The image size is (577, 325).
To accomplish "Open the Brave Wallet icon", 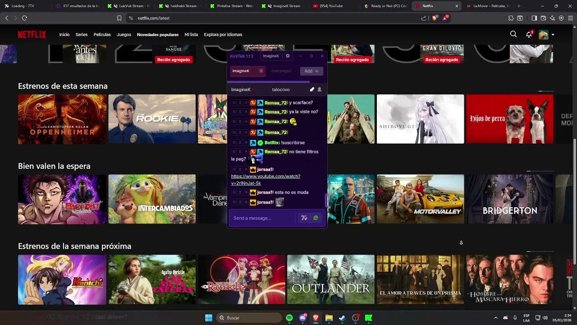I will click(x=543, y=18).
